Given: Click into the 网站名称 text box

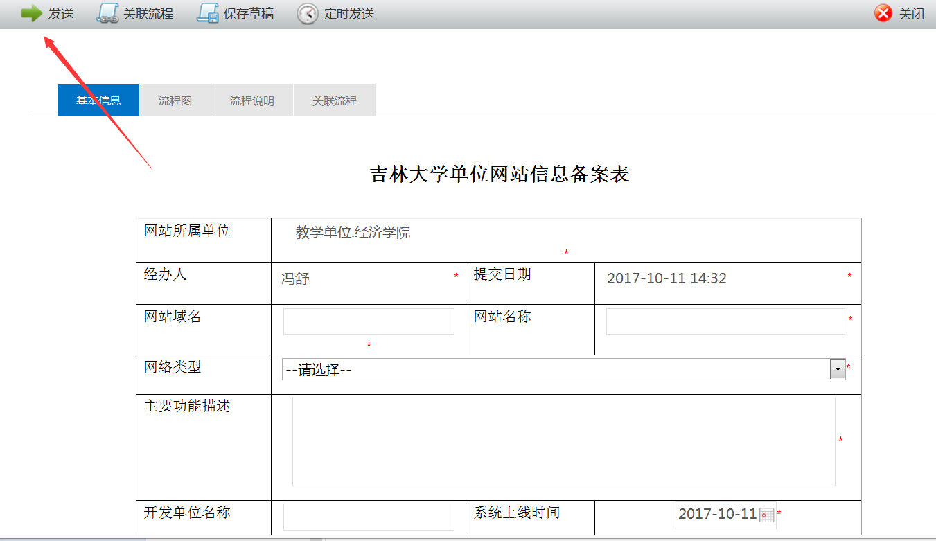Looking at the screenshot, I should [x=725, y=321].
